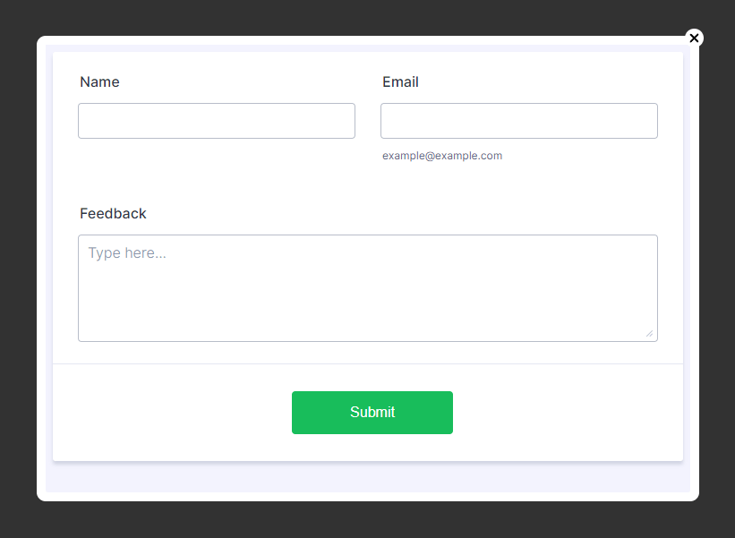This screenshot has height=538, width=735.
Task: Close the feedback popup with the X icon
Action: click(x=694, y=38)
